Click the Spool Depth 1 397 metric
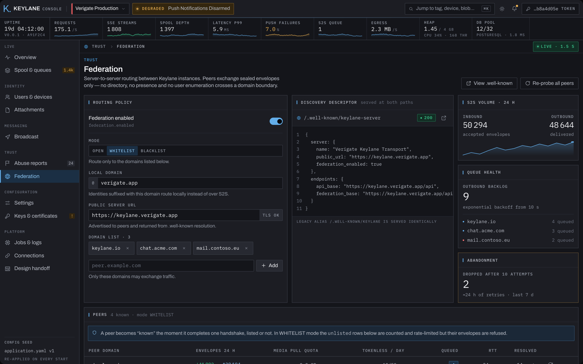The image size is (583, 364). pos(182,29)
